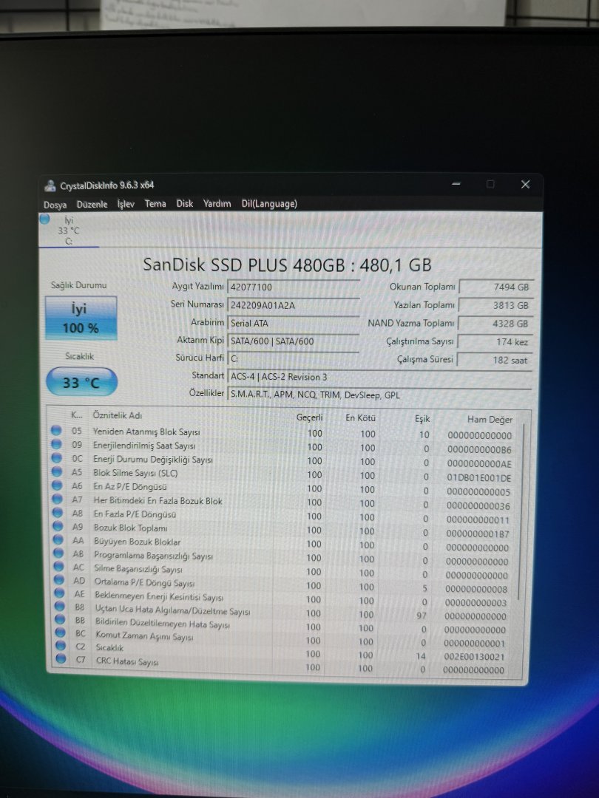Click the ACS-4 | ACS-2 Revision 3 standard field
This screenshot has height=798, width=599.
click(x=379, y=377)
